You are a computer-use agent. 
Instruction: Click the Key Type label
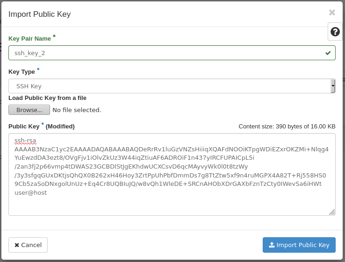point(22,72)
